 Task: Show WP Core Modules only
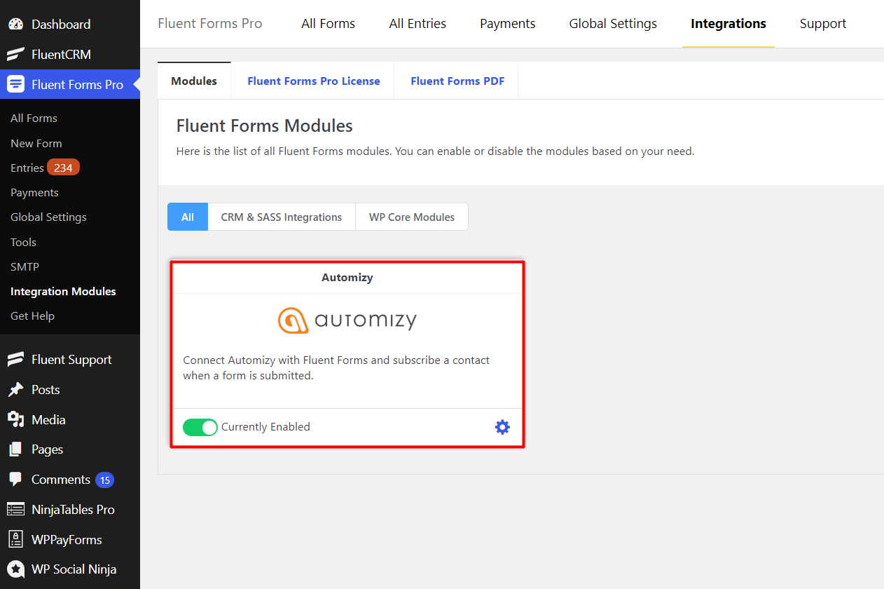[x=411, y=217]
